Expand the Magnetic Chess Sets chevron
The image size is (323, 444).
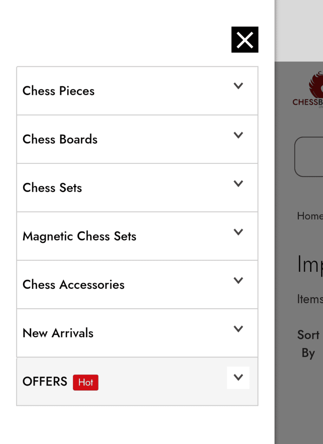(x=238, y=232)
